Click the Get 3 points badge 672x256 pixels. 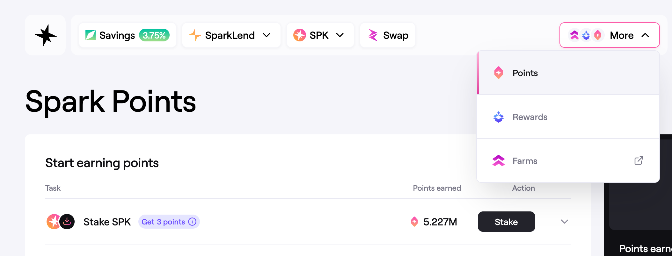click(163, 222)
